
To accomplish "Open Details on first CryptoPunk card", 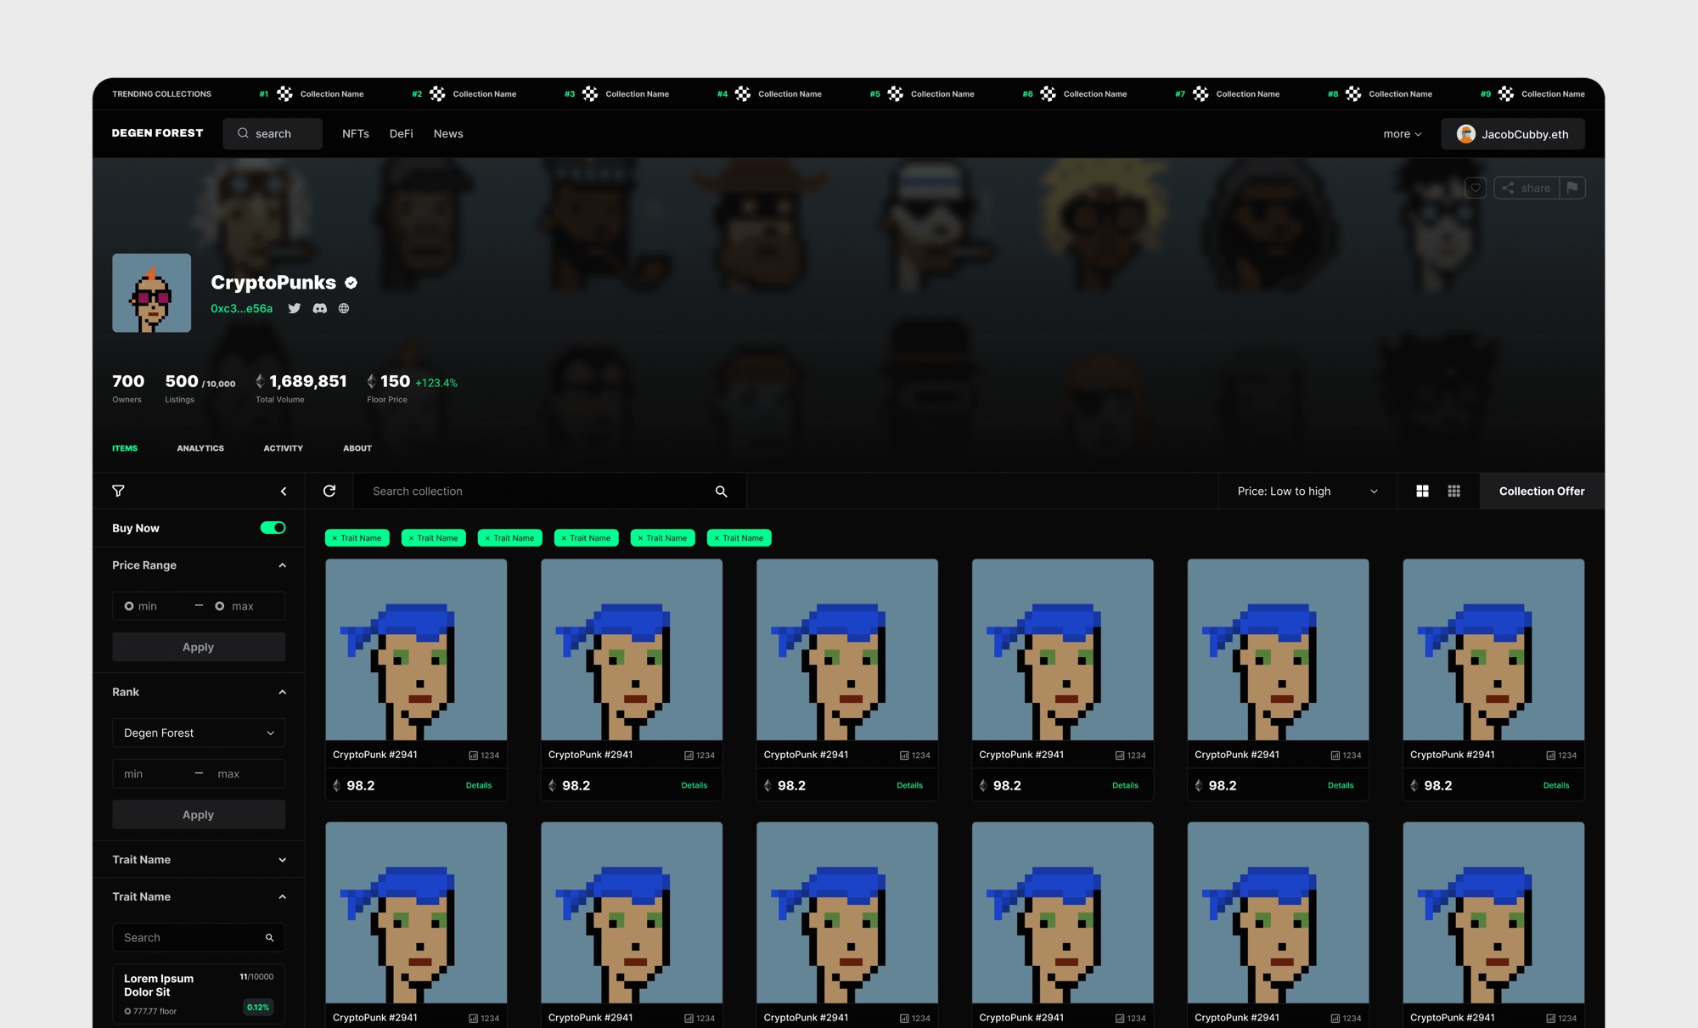I will [479, 786].
